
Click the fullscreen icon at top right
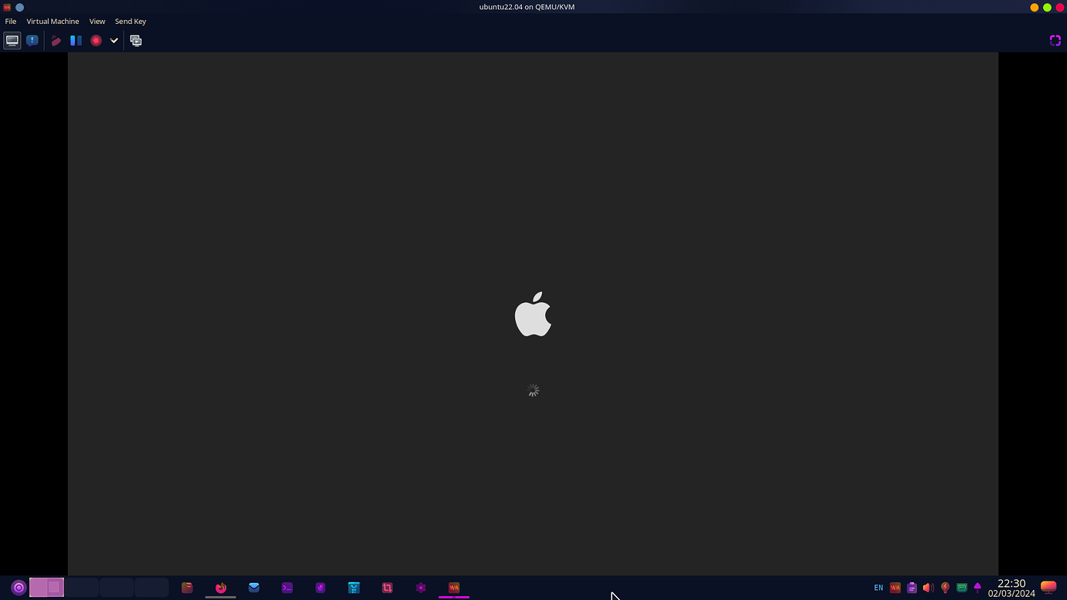click(1055, 40)
